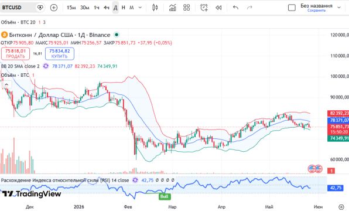
Task: Click the green 74 349,91 price label
Action: click(x=338, y=138)
